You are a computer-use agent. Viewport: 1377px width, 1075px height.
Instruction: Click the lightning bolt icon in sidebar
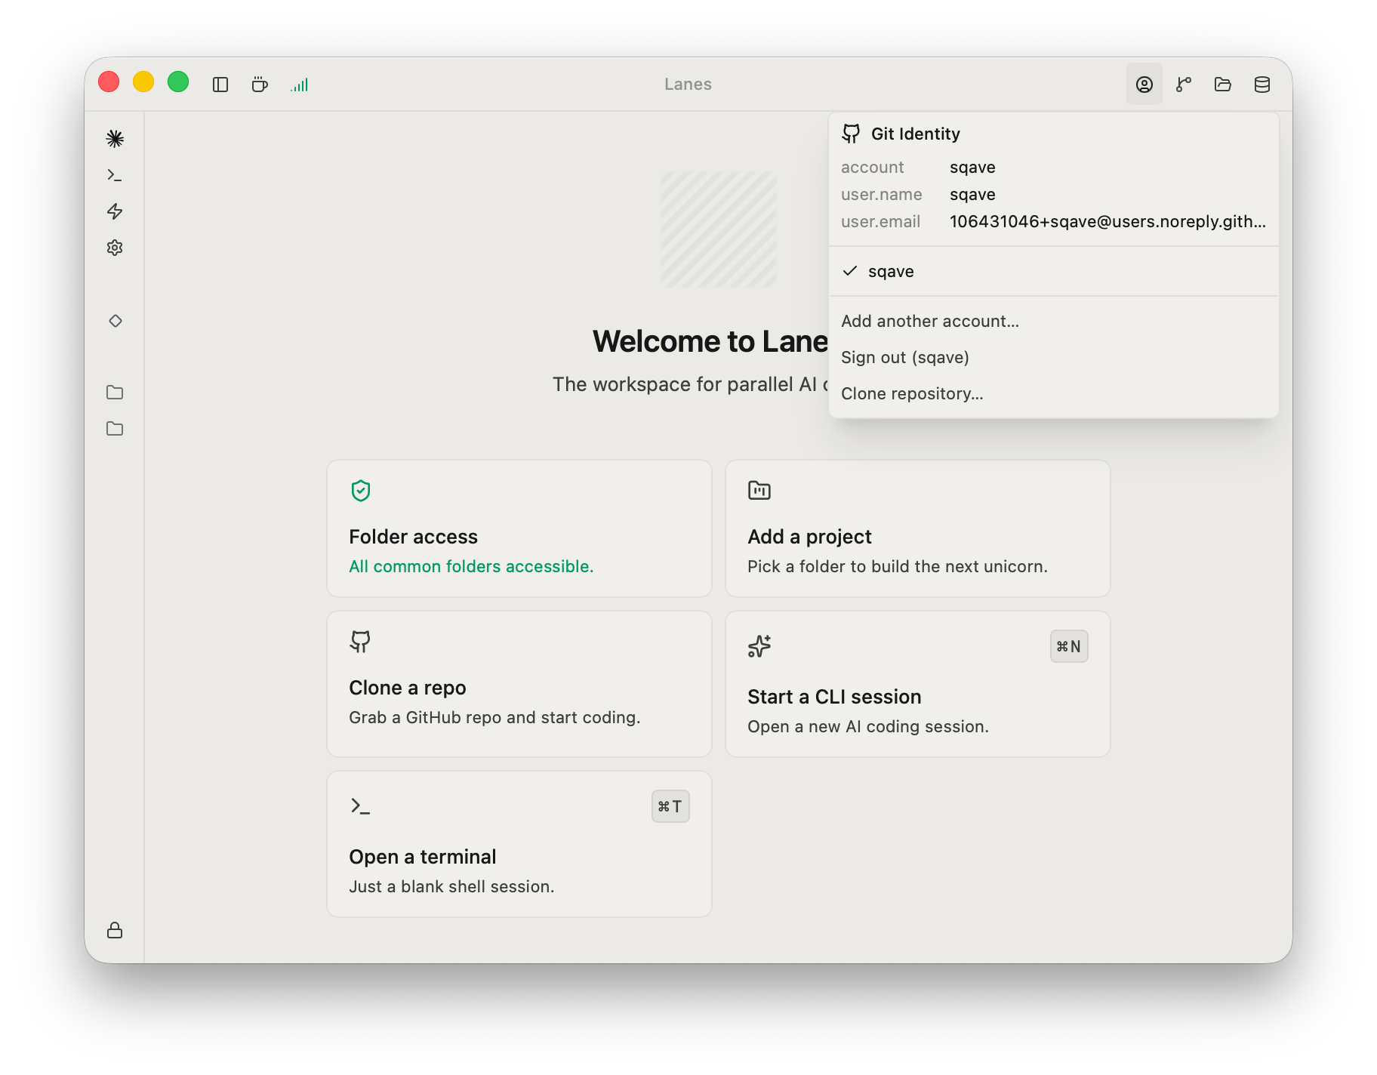115,211
